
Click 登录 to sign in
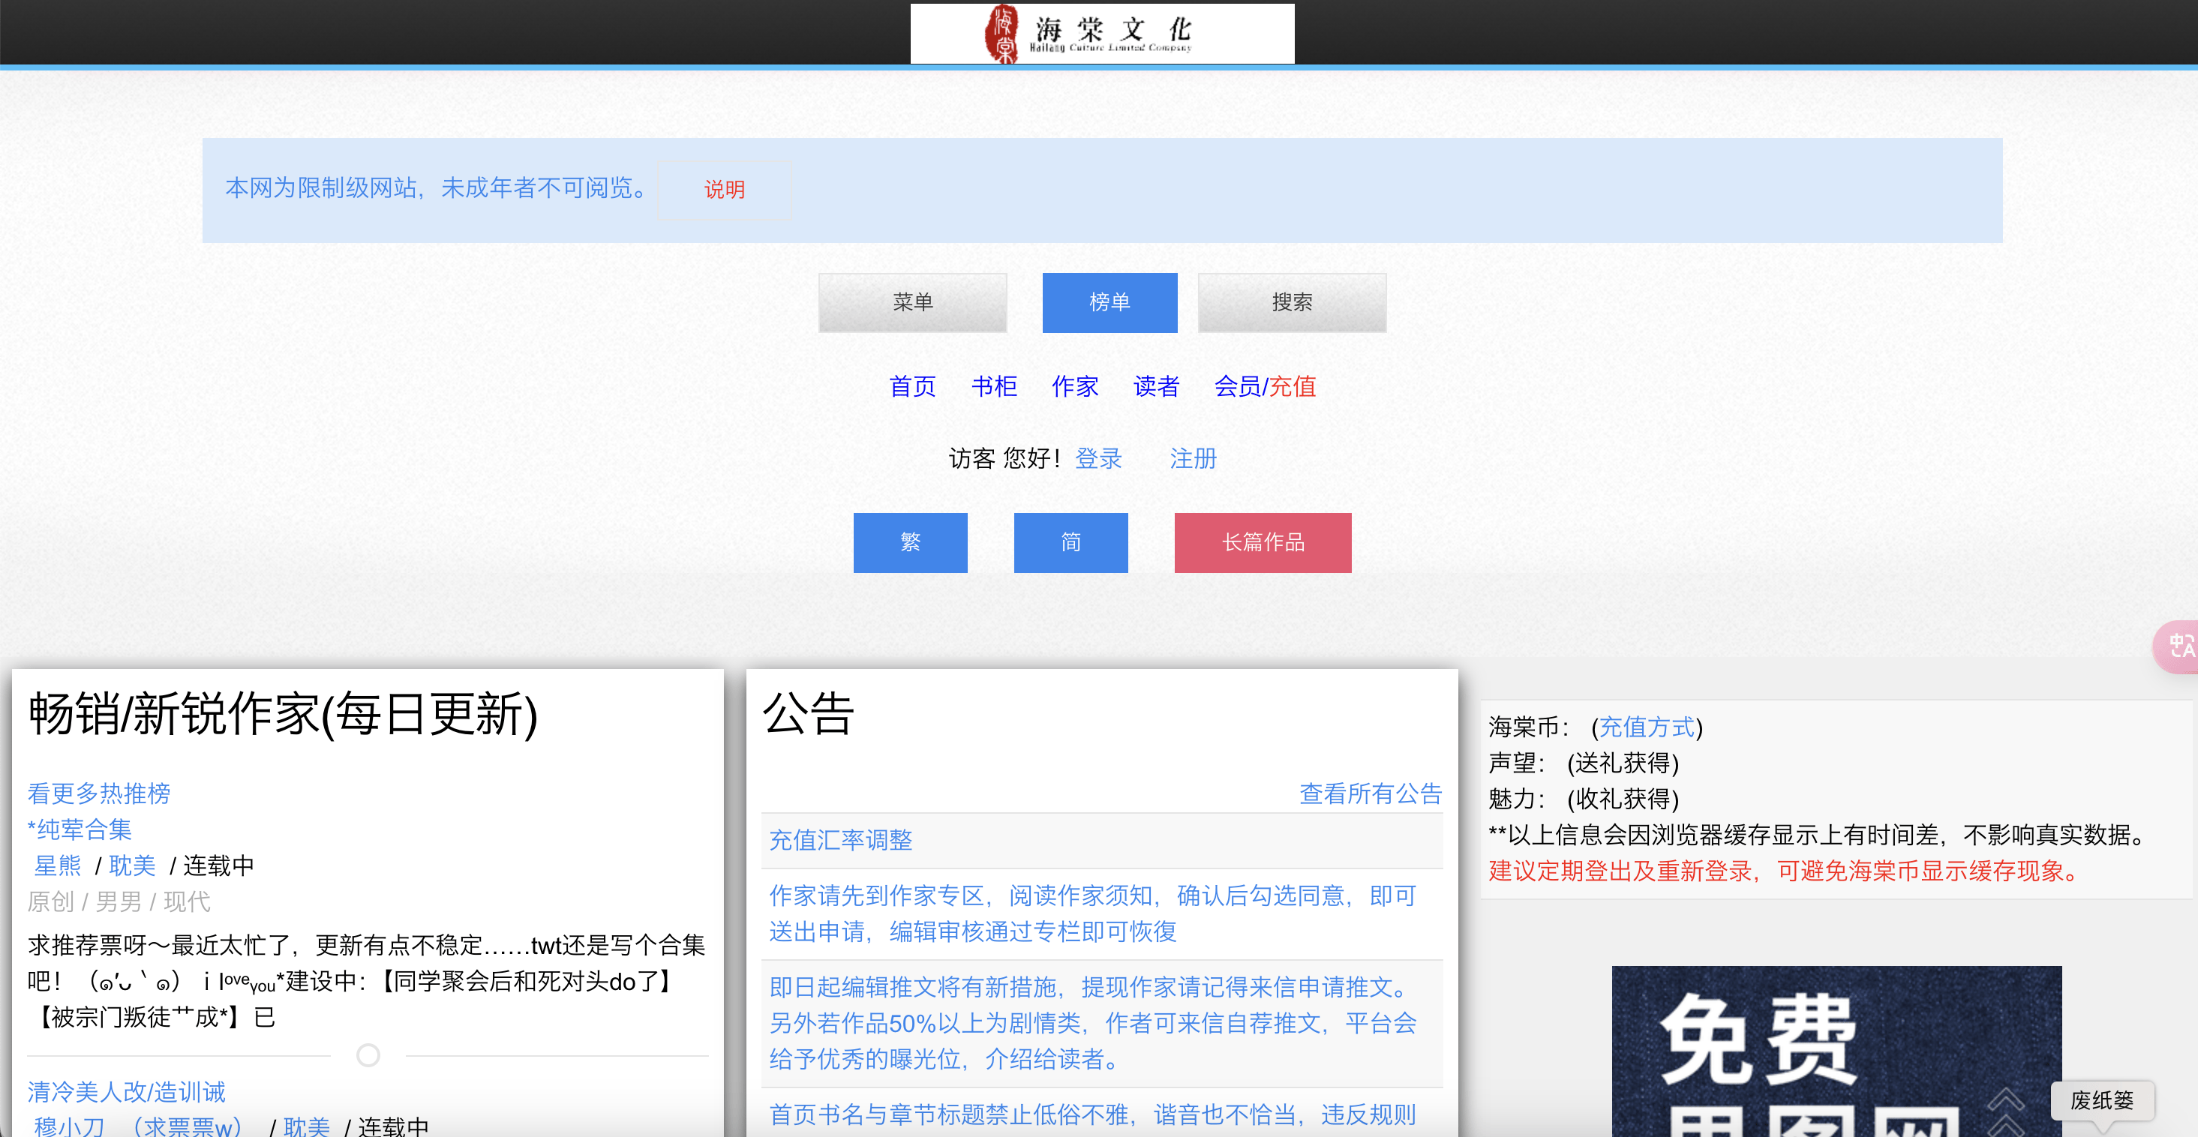pos(1098,459)
